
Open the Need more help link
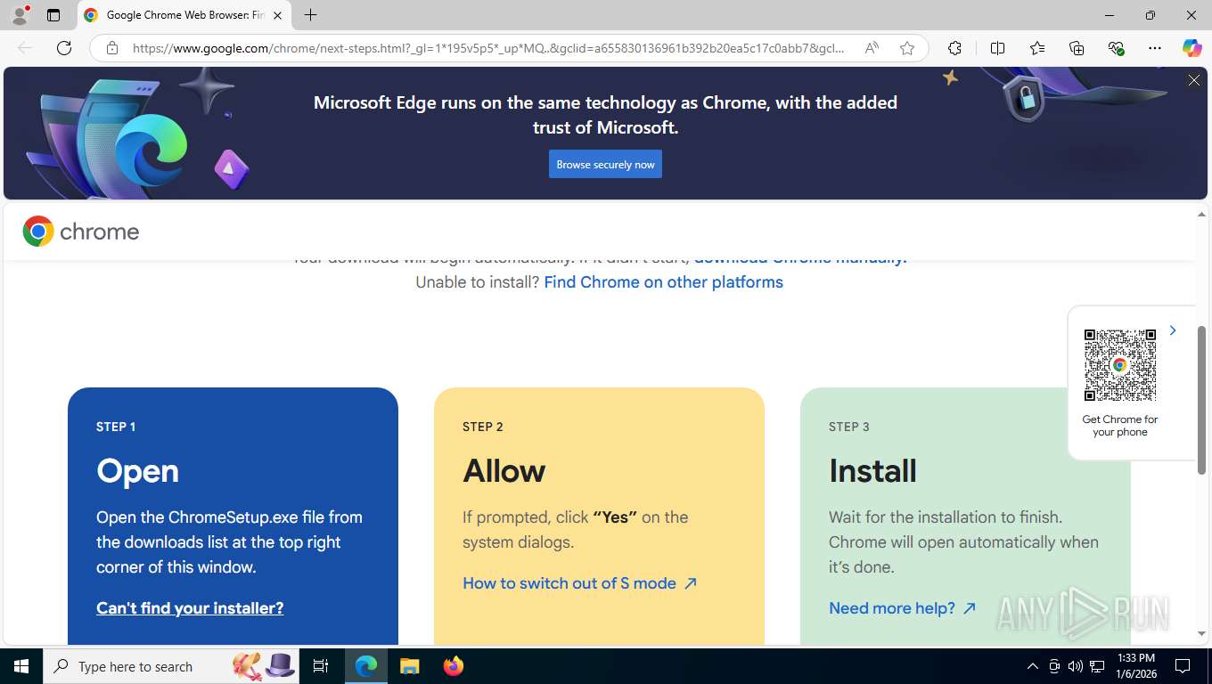pos(903,608)
